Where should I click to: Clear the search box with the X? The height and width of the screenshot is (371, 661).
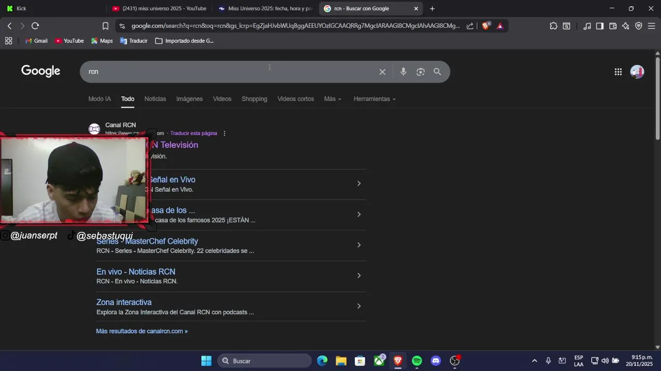coord(382,72)
